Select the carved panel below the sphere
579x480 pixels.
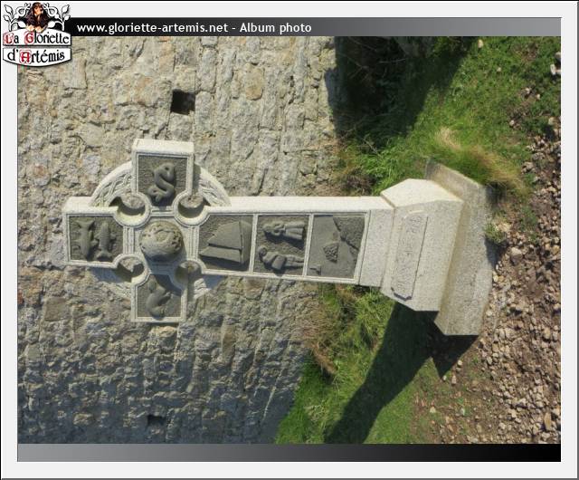click(x=161, y=297)
